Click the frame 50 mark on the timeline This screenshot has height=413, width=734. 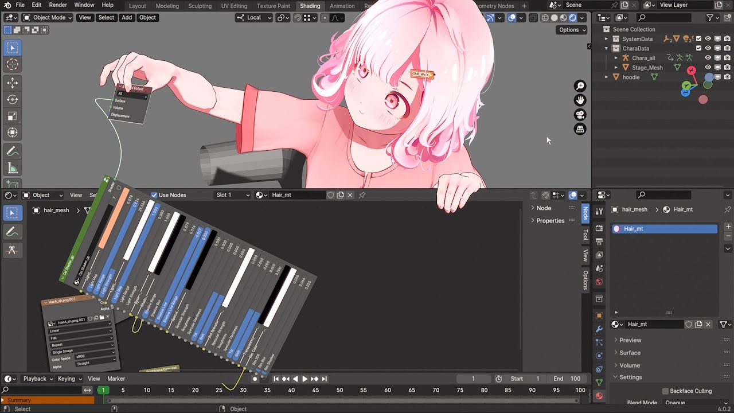click(339, 390)
